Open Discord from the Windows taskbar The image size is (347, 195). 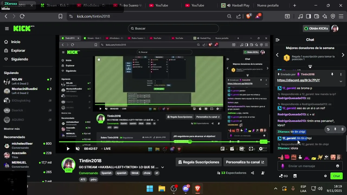click(186, 188)
